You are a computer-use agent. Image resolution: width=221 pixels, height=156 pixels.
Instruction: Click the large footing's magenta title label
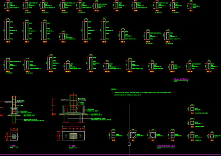point(73,146)
